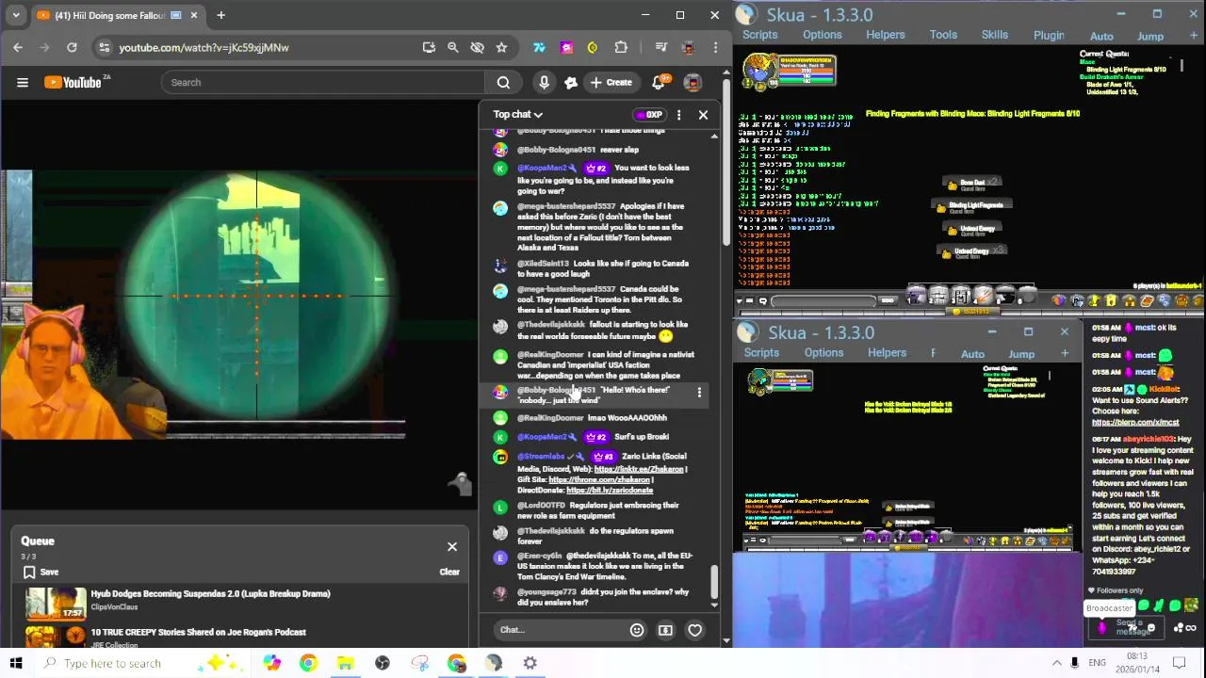Click Blinding Light Fragments drop notification
Image resolution: width=1206 pixels, height=678 pixels.
pyautogui.click(x=972, y=205)
